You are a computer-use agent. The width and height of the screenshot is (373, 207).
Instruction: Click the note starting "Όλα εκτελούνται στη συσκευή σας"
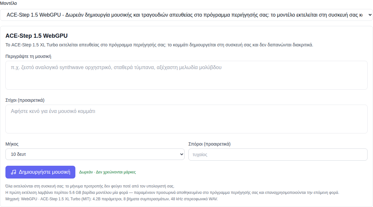pos(90,186)
